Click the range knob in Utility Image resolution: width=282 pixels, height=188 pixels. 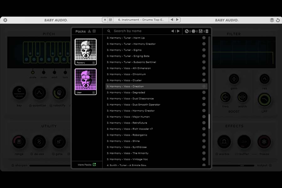[x=19, y=142]
